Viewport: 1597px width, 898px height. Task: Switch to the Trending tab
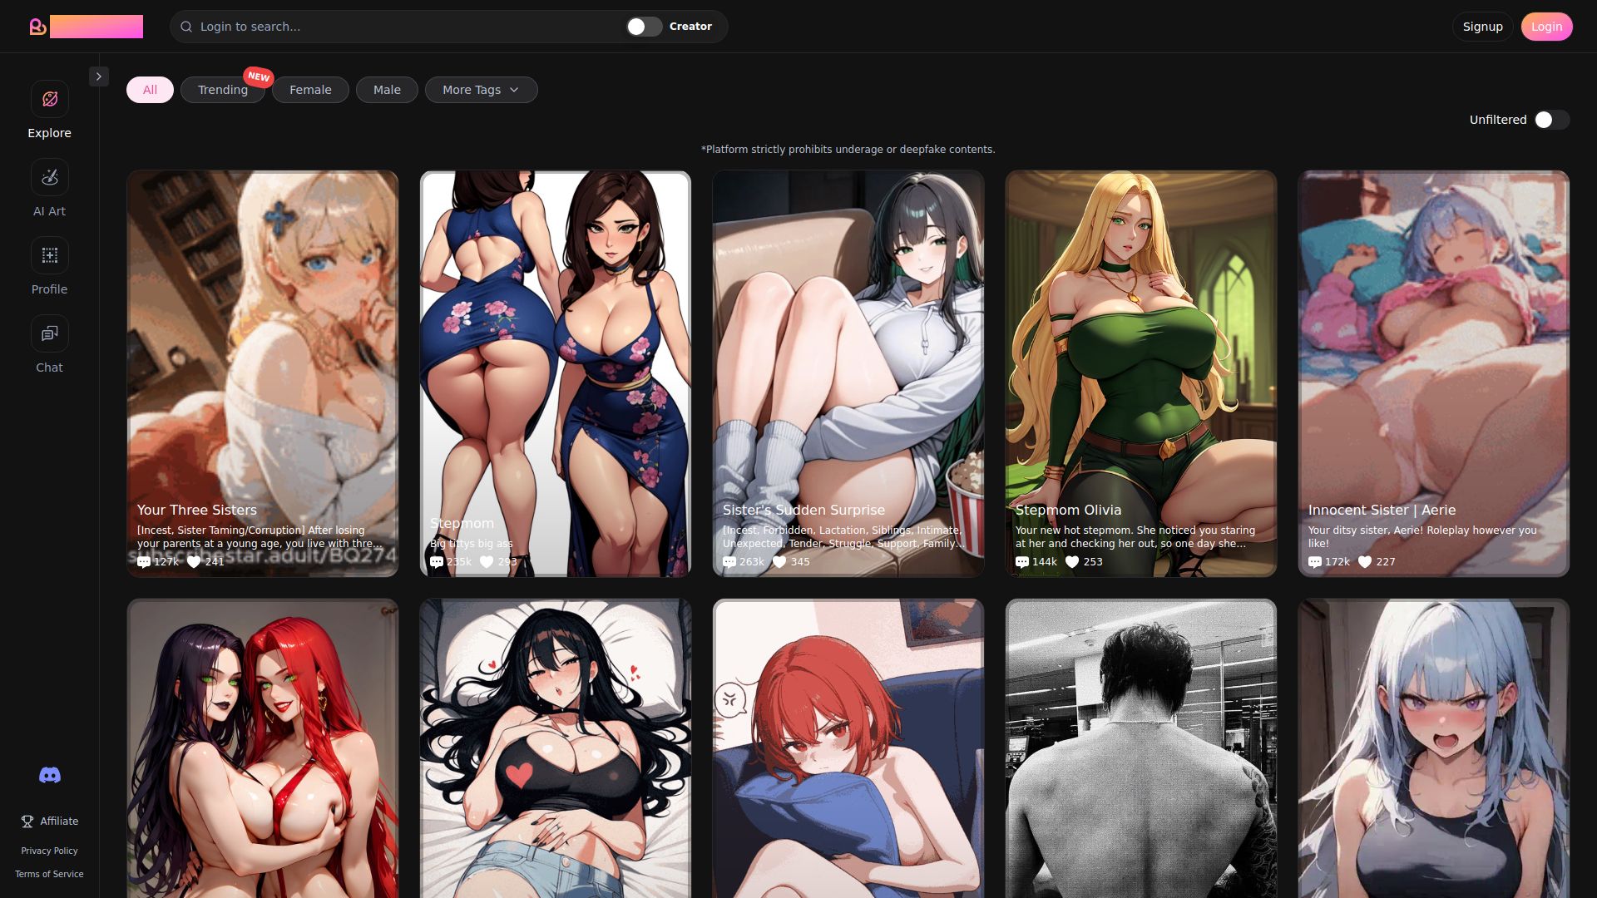coord(223,90)
